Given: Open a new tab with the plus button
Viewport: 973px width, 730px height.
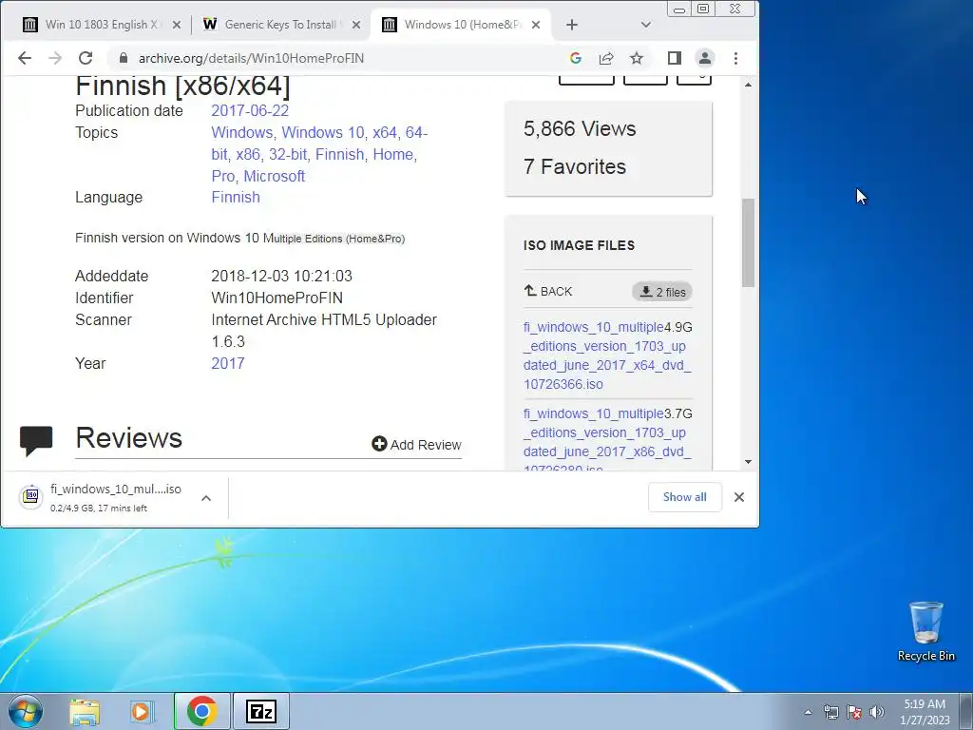Looking at the screenshot, I should (x=571, y=25).
